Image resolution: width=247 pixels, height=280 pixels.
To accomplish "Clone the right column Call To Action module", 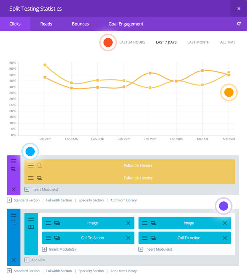I will 153,238.
